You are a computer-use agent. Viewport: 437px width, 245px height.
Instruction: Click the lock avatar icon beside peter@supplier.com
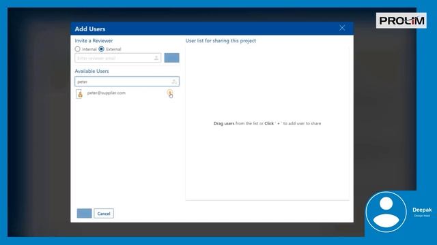[80, 94]
